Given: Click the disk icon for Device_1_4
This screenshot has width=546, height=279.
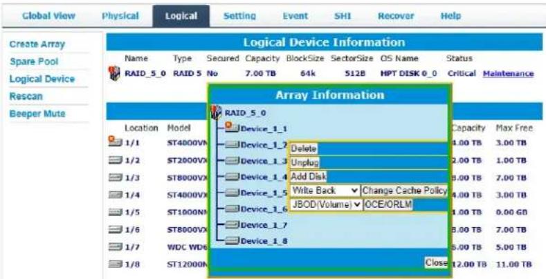Looking at the screenshot, I should (x=232, y=177).
